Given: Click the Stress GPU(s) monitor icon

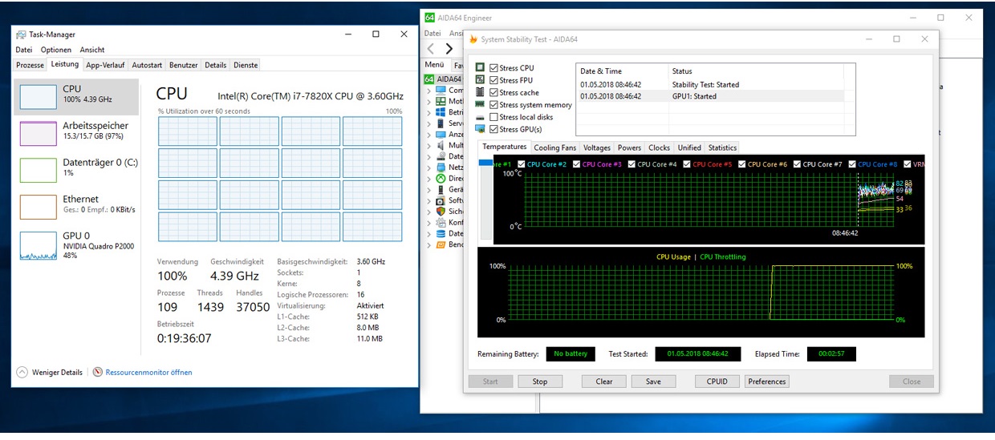Looking at the screenshot, I should [480, 129].
